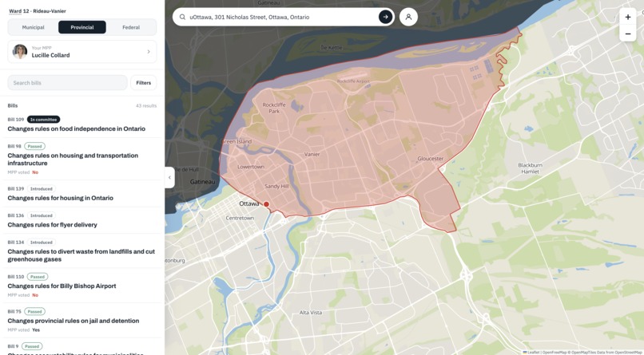The image size is (644, 355).
Task: Click the Passed badge on Bill 110
Action: (x=38, y=277)
